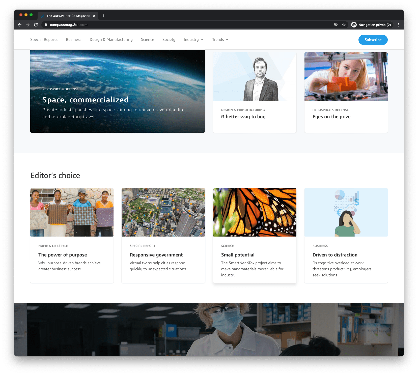Click the masked lab worker banner image
418x375 pixels.
pos(209,330)
